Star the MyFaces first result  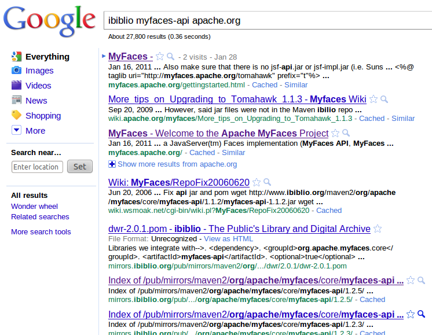tap(160, 57)
